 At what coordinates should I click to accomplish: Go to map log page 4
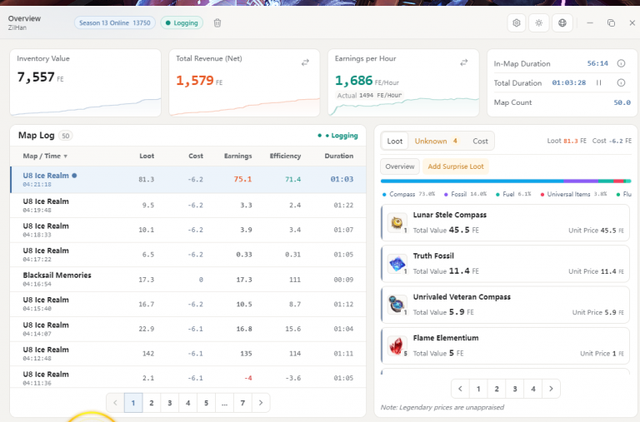click(187, 403)
